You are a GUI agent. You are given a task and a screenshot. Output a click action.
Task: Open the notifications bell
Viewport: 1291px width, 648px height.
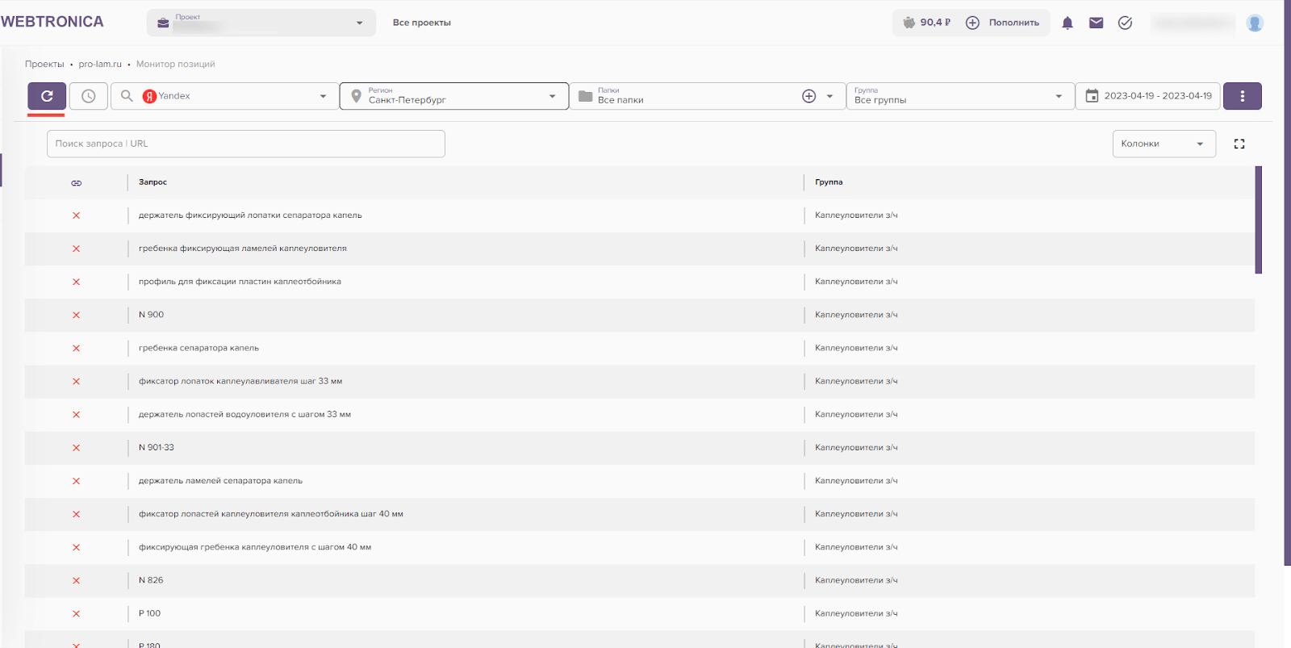(1067, 23)
